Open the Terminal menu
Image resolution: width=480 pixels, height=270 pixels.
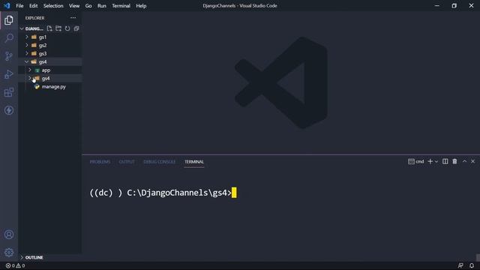coord(121,6)
